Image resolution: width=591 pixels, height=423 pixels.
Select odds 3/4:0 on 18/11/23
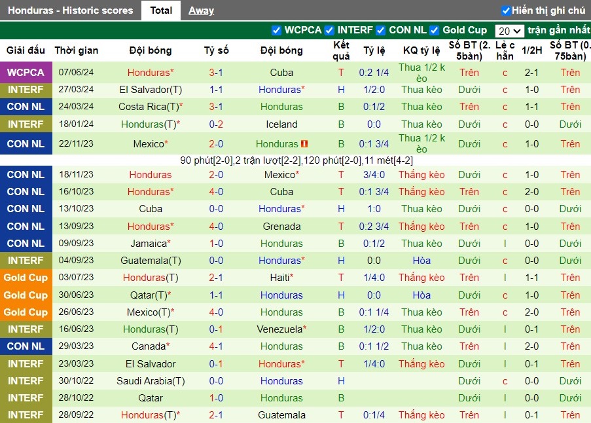pyautogui.click(x=374, y=175)
